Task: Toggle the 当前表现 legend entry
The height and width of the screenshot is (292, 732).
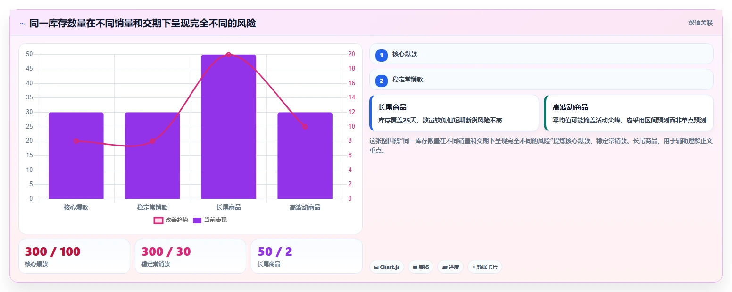Action: point(210,220)
